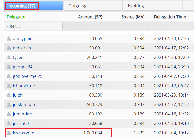Sort by the Delegator column header
Viewport: 194px width, 138px height.
(x=16, y=17)
